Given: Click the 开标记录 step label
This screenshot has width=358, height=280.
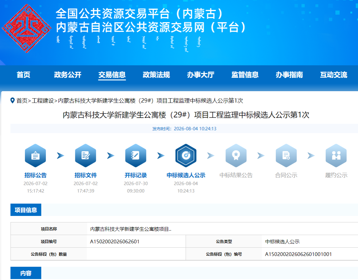Looking at the screenshot, I should (136, 175).
